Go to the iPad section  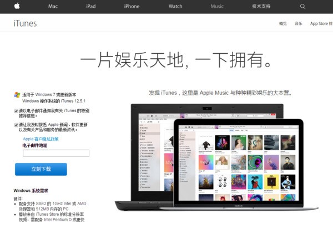pos(91,6)
